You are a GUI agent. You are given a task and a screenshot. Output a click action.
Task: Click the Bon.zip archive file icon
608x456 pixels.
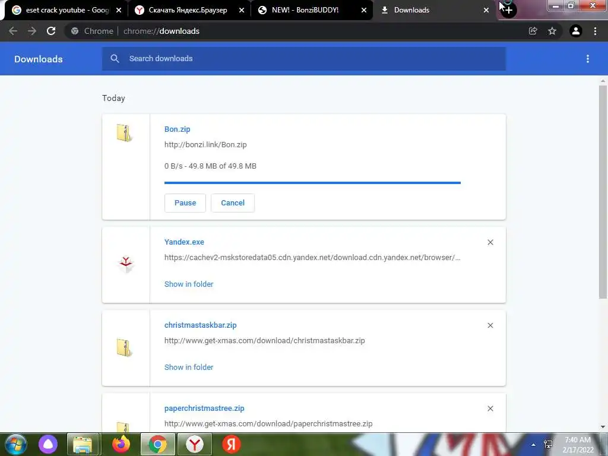(125, 132)
